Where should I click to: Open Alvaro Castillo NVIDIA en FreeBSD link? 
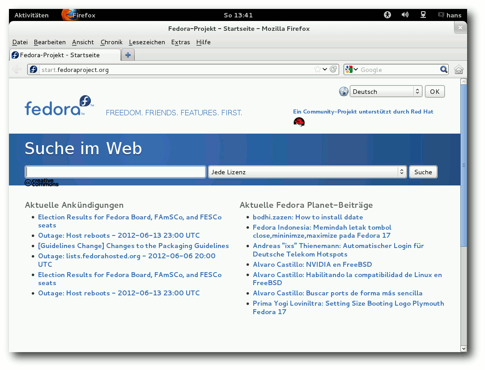tap(312, 265)
